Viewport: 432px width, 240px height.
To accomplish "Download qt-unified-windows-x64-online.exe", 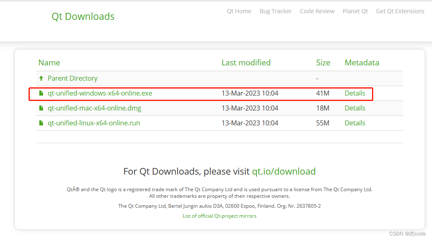I will 100,93.
